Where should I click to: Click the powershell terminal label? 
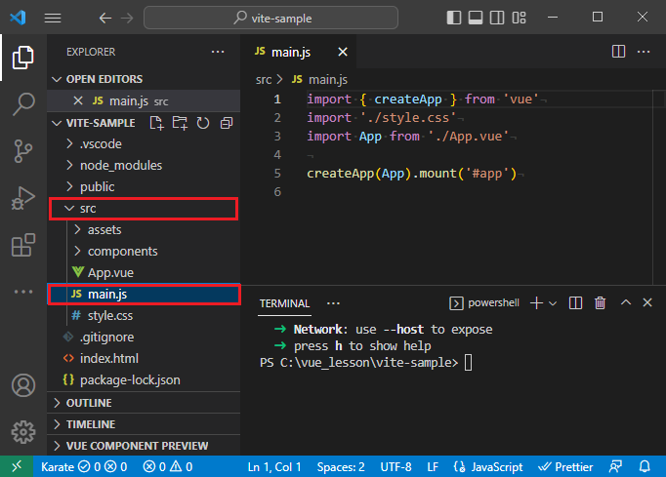click(x=484, y=303)
